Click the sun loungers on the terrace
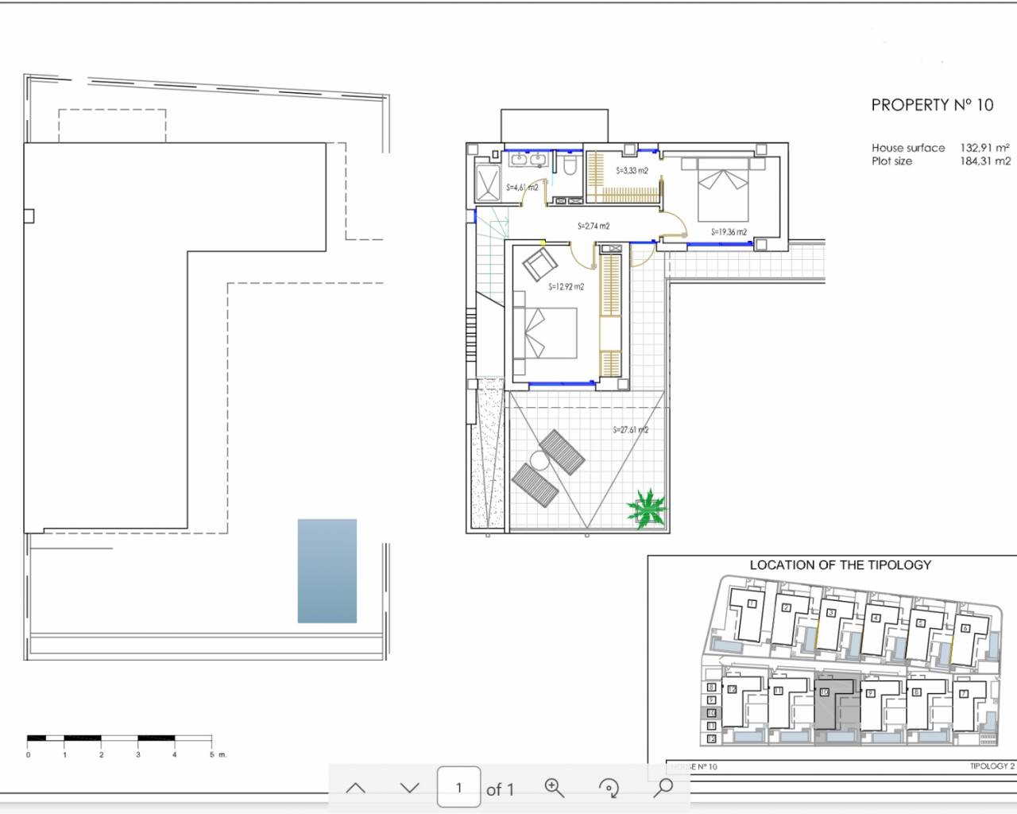The width and height of the screenshot is (1017, 814). (548, 468)
